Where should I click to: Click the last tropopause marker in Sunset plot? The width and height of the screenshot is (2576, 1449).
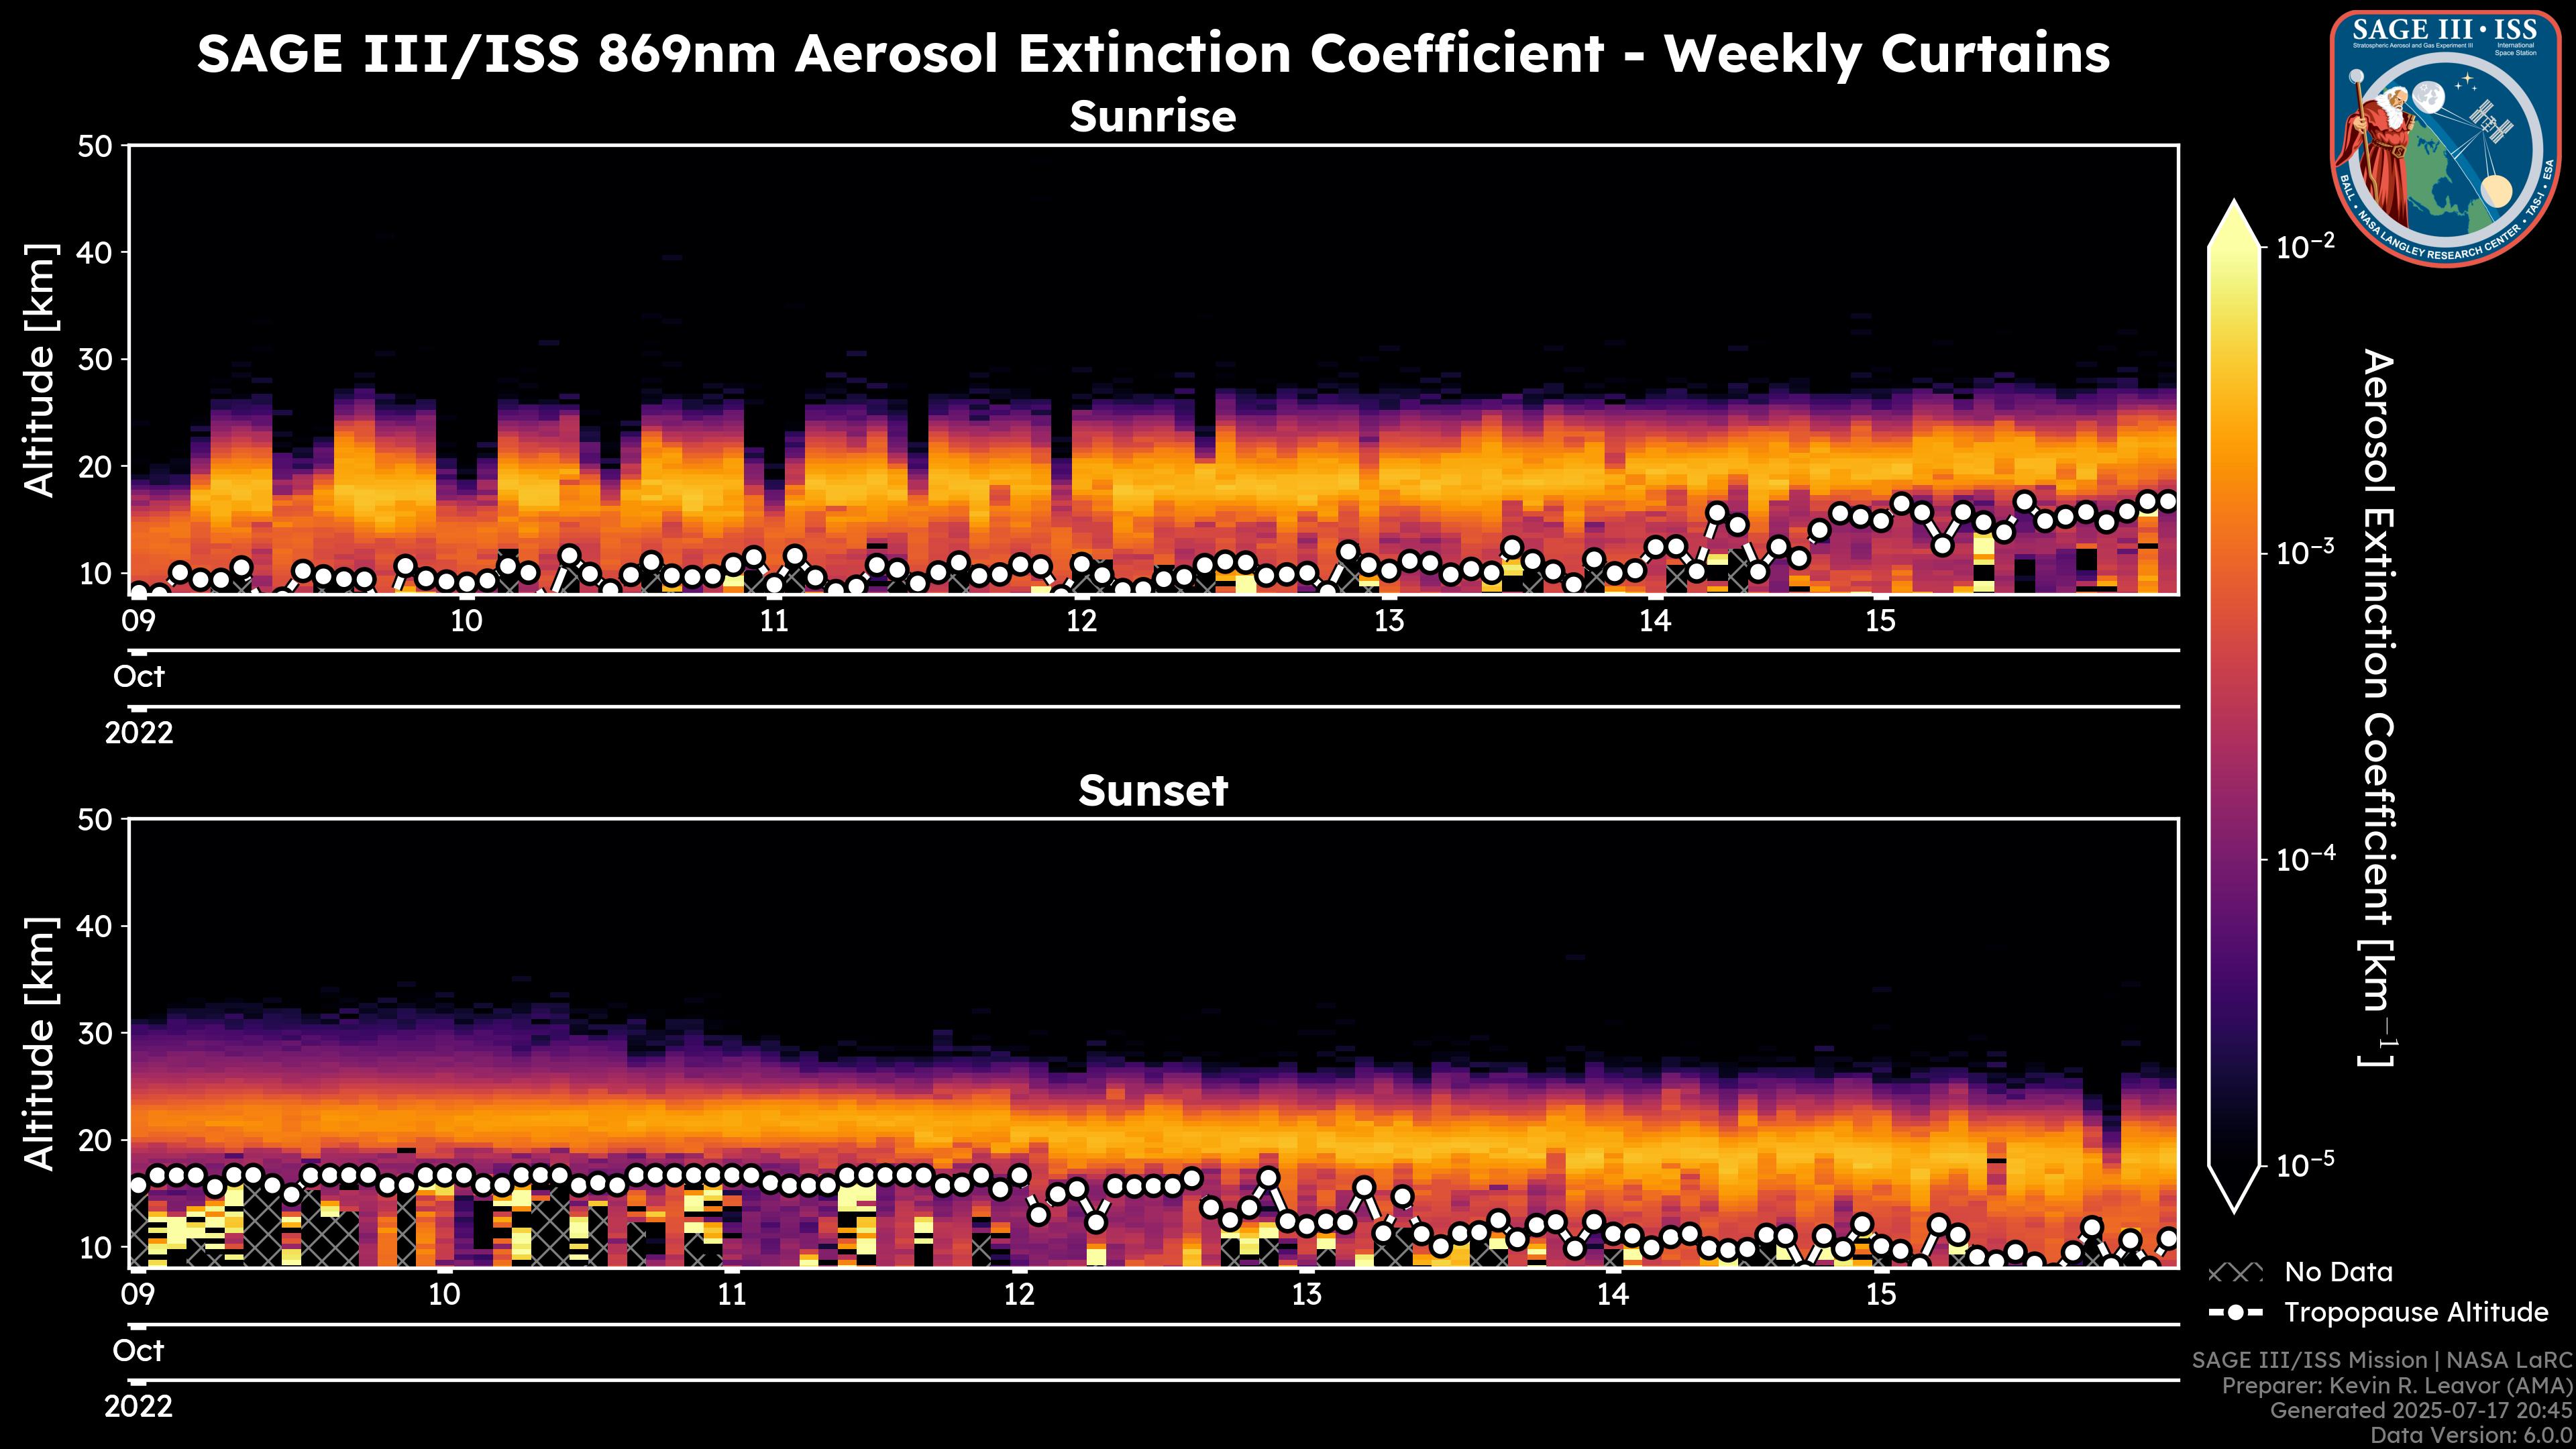(2168, 1238)
